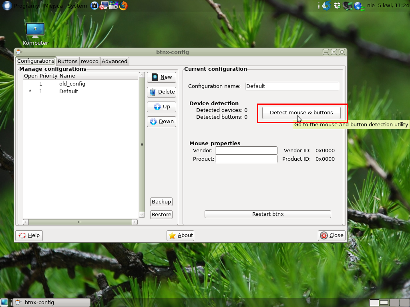This screenshot has height=307, width=410.
Task: Open the Dropbox tray icon
Action: pyautogui.click(x=337, y=6)
